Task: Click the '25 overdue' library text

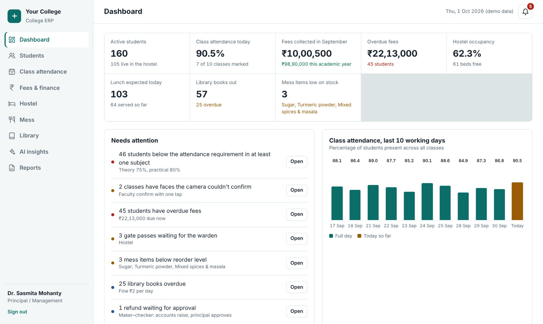Action: pyautogui.click(x=209, y=105)
